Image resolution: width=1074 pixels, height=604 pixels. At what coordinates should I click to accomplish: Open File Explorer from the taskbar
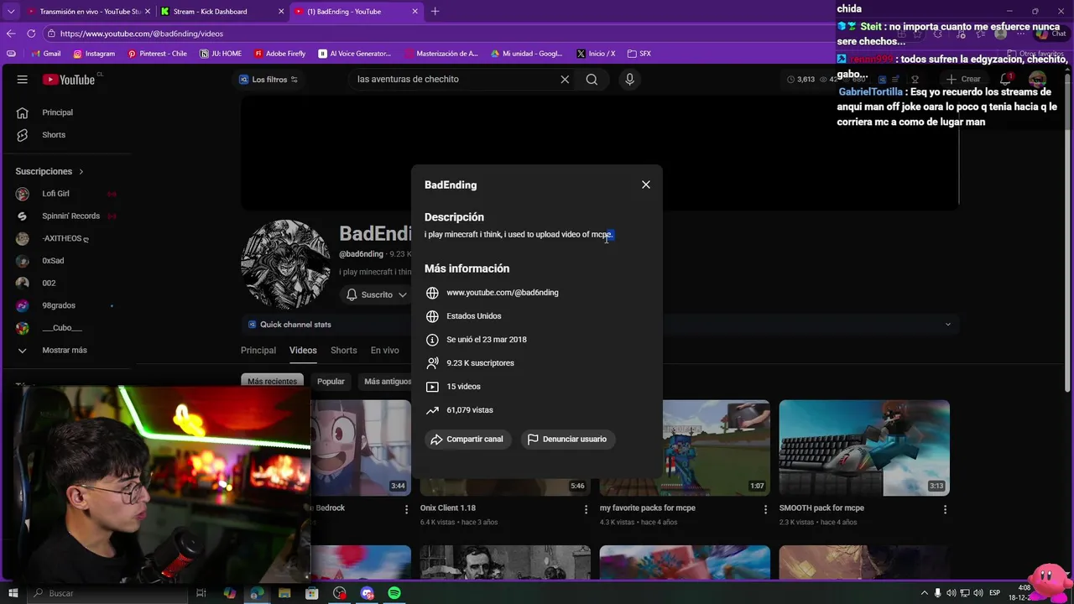tap(284, 593)
